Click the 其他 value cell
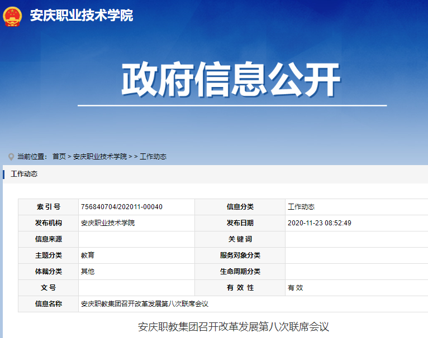428x338 pixels. (136, 272)
